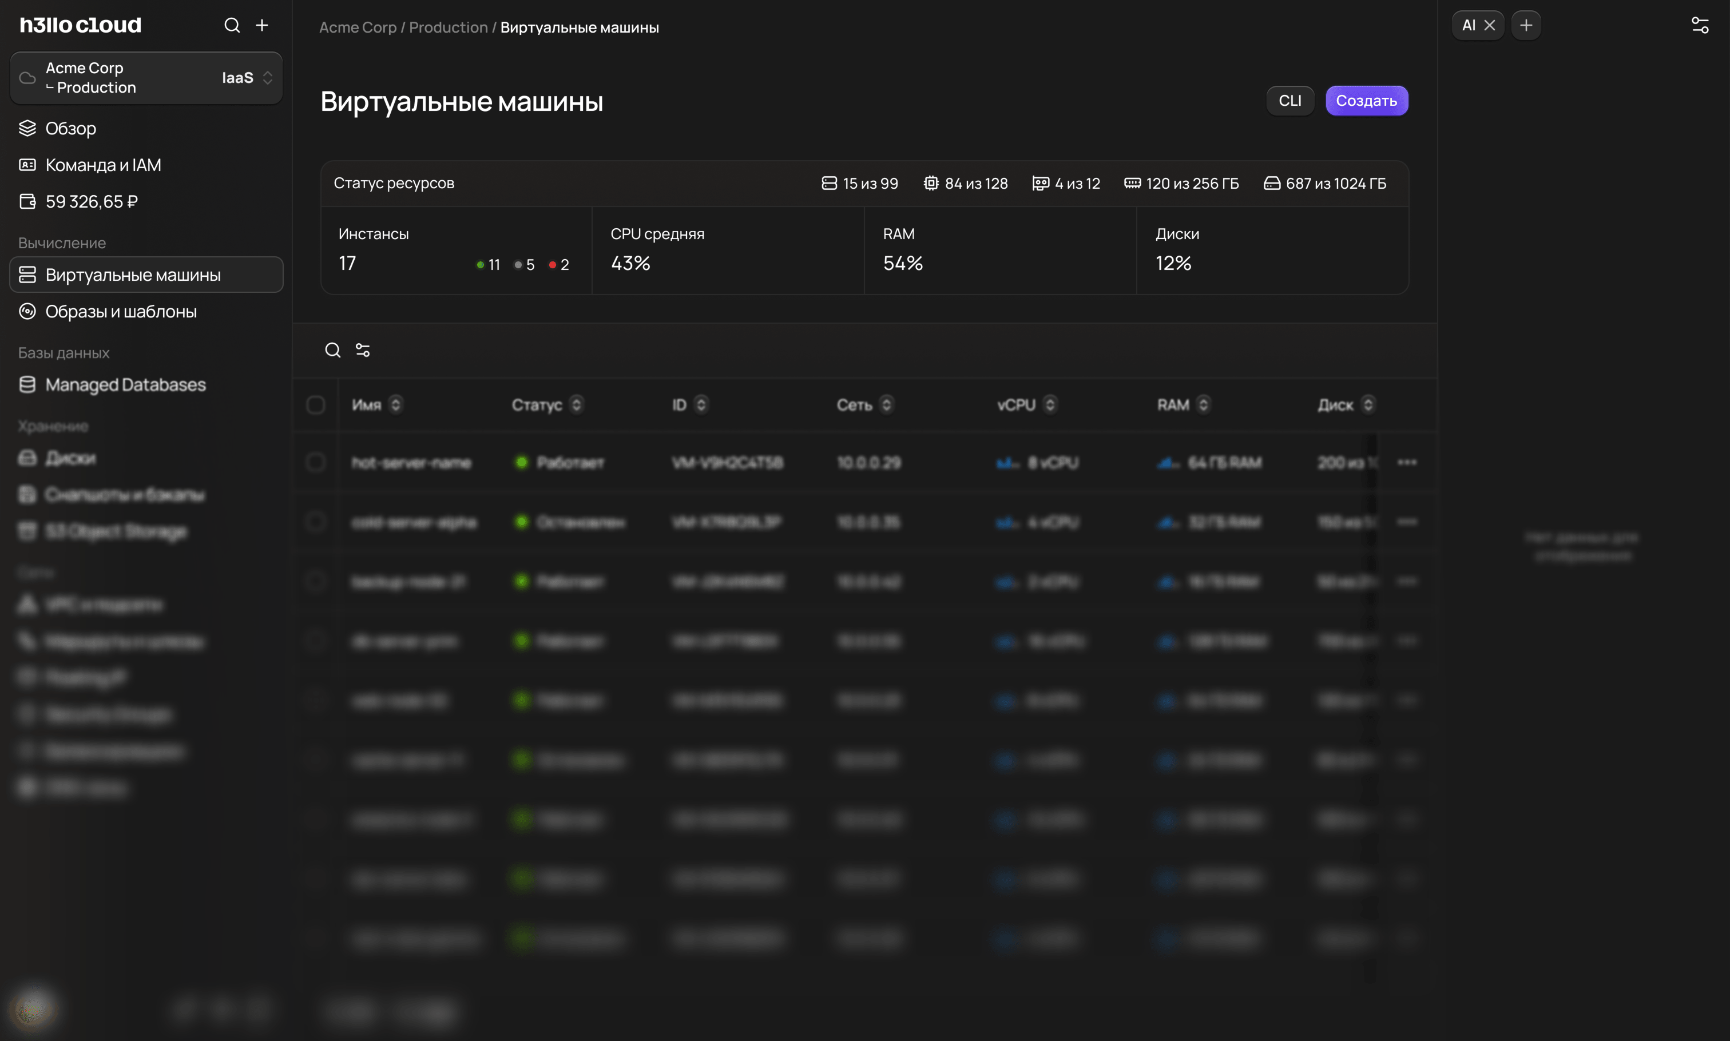Select the checkbox for cold-server-alpha row
The image size is (1730, 1041).
point(316,522)
